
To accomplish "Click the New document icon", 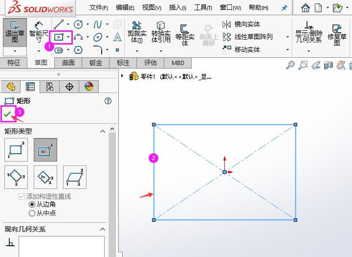I will pyautogui.click(x=318, y=8).
